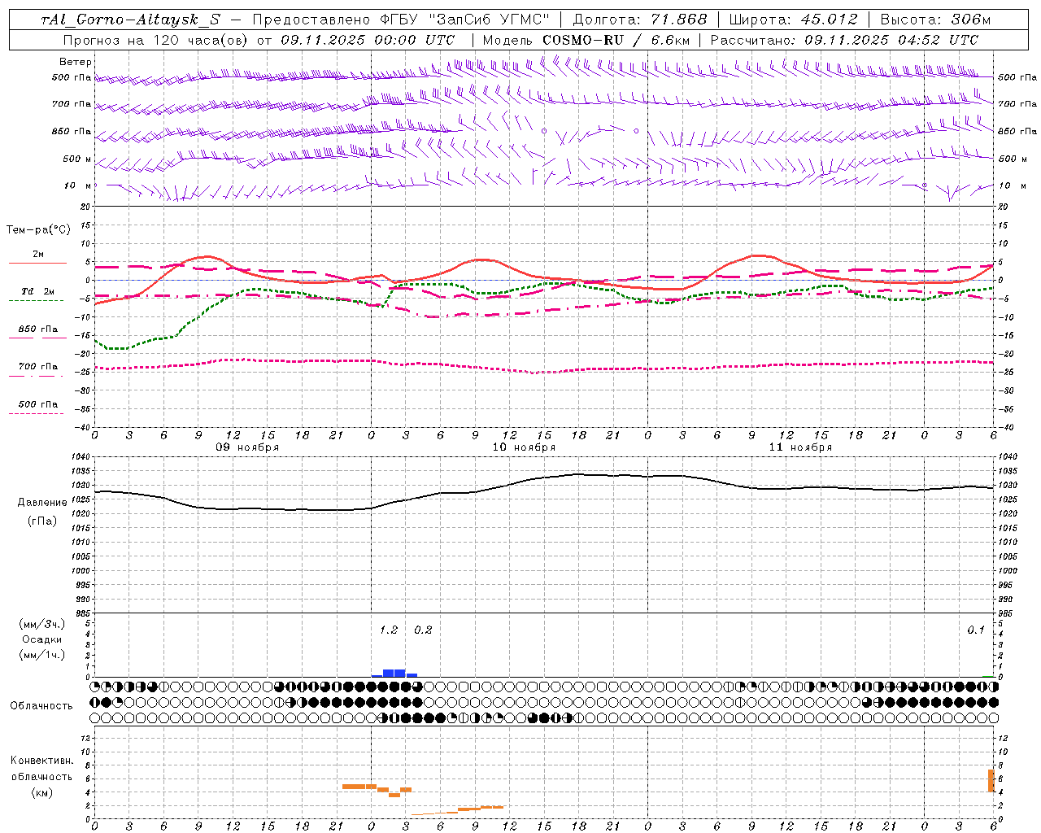Image resolution: width=1041 pixels, height=833 pixels.
Task: Click the 1.2 precipitation amount value
Action: coord(389,630)
